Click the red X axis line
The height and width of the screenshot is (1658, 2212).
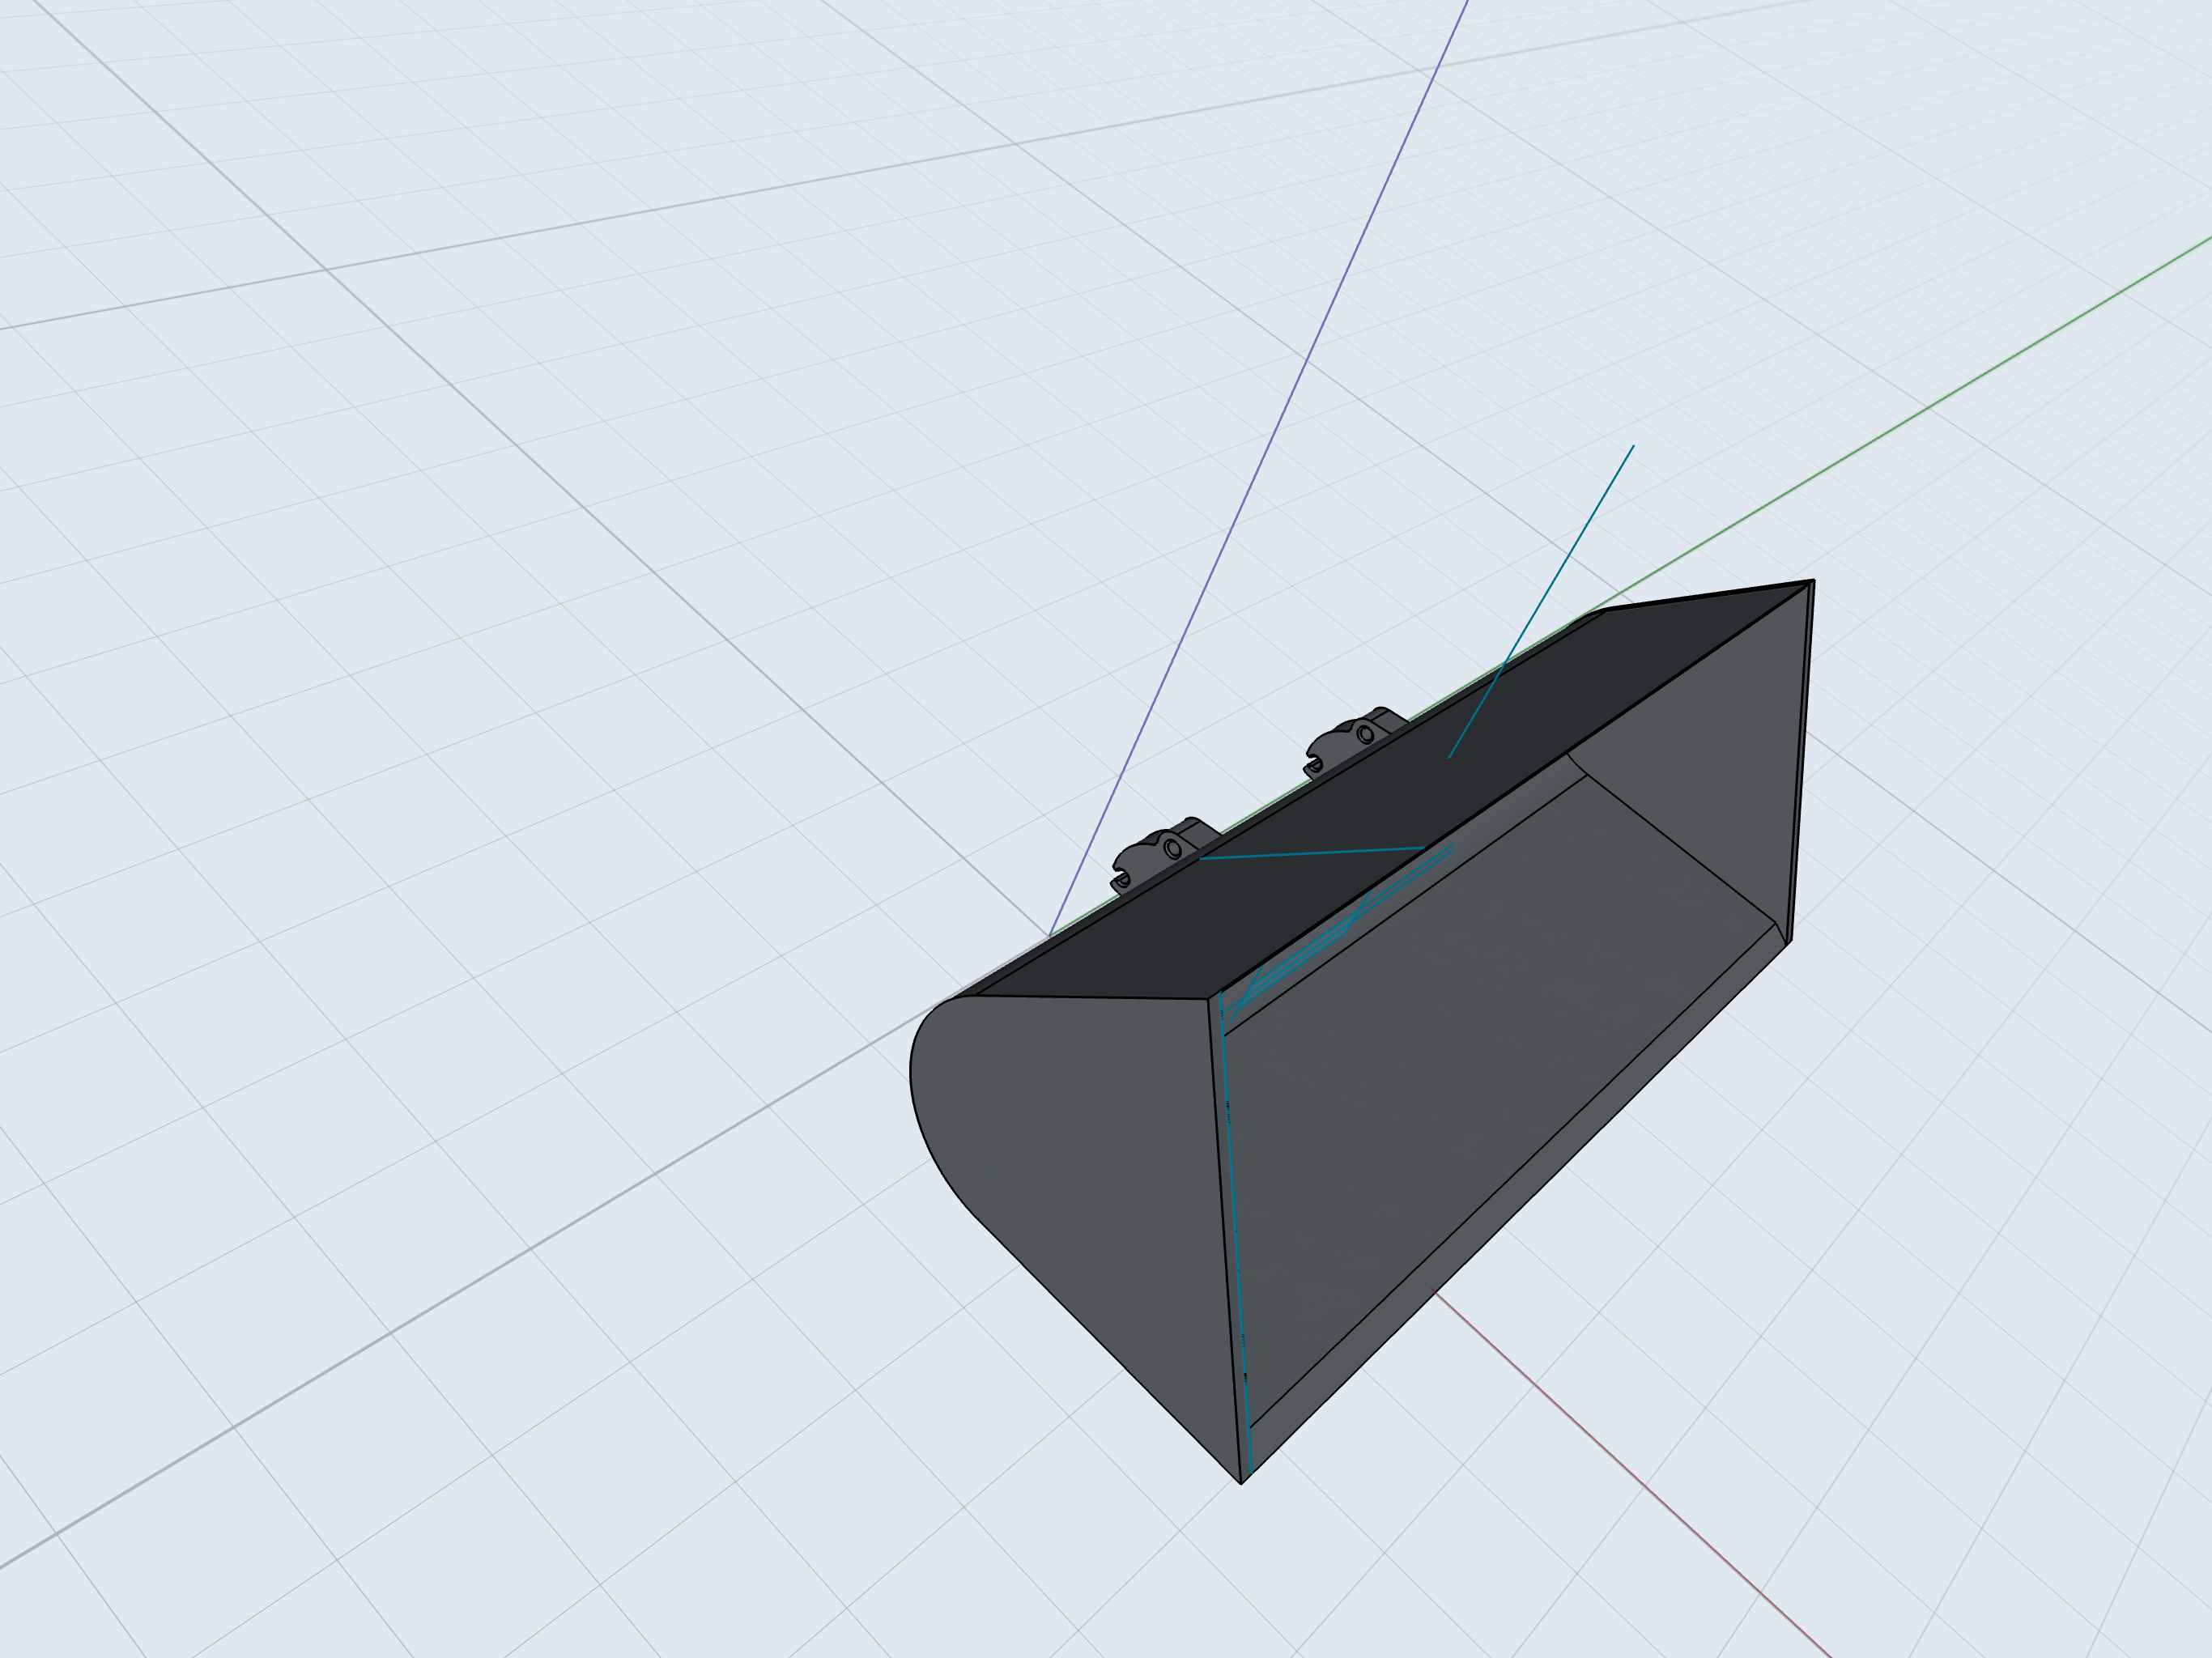[1632, 1475]
